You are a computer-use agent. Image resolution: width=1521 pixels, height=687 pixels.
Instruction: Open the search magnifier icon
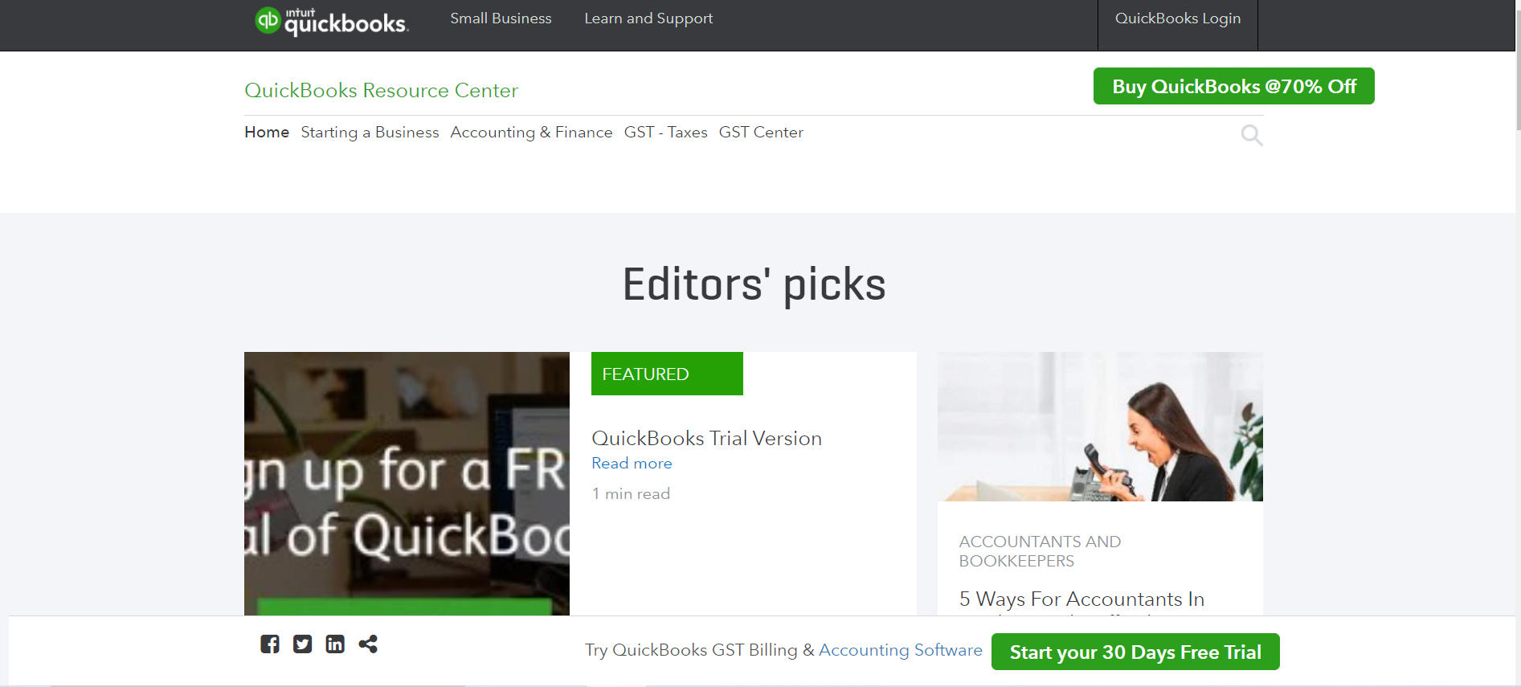tap(1251, 135)
